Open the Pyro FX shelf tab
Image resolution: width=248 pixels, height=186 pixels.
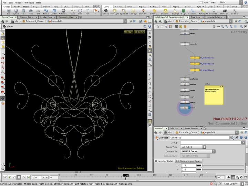pos(200,7)
